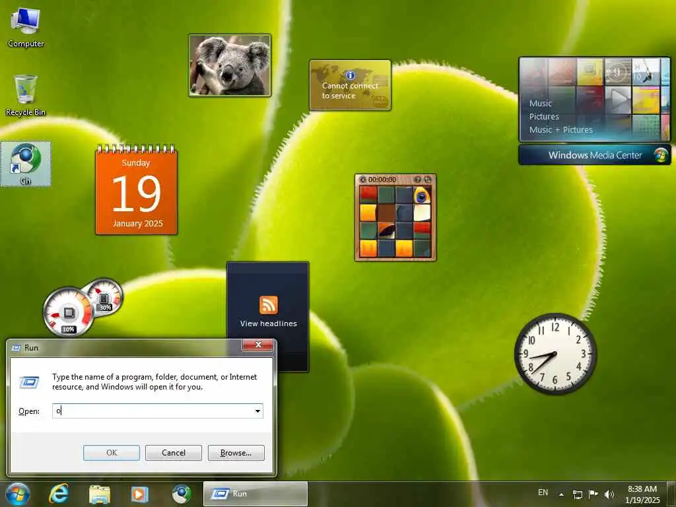Click Cancel in the Run dialog
The height and width of the screenshot is (507, 676).
pos(174,453)
